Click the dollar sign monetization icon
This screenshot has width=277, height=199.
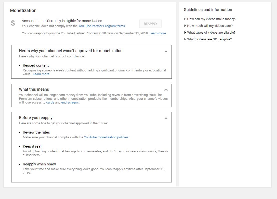(x=13, y=23)
